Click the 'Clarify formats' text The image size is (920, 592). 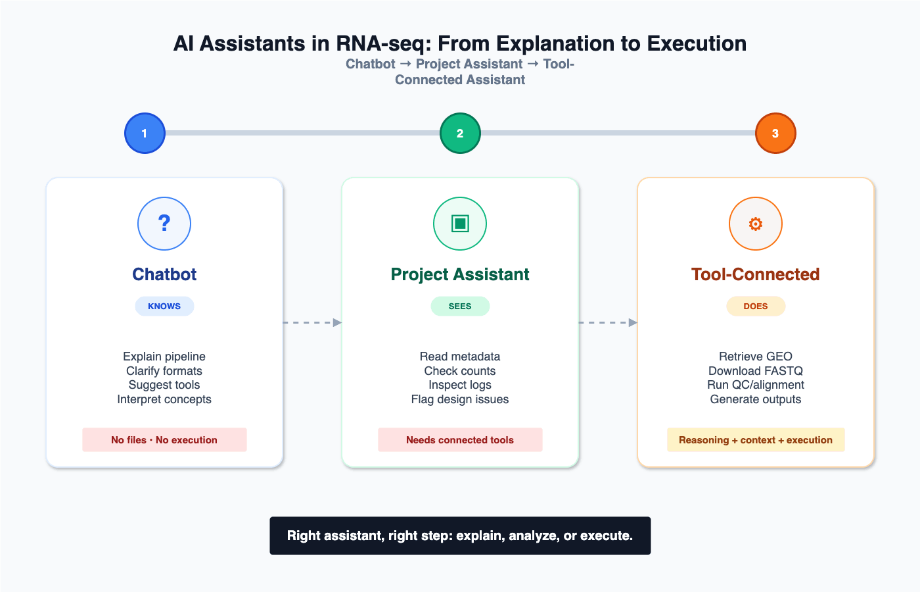tap(164, 371)
